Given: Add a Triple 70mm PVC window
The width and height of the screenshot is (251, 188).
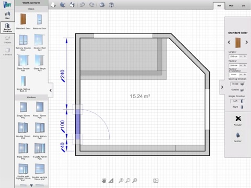Looking at the screenshot, I should [x=23, y=151].
